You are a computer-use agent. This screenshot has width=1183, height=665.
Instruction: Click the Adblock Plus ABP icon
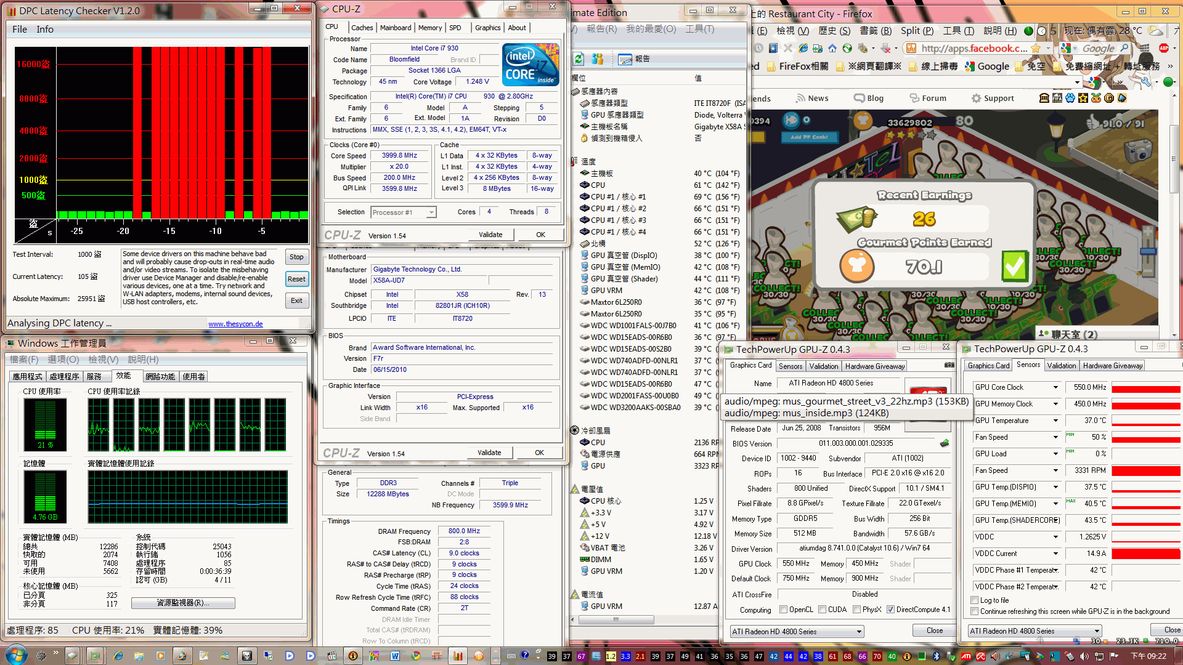point(1164,48)
